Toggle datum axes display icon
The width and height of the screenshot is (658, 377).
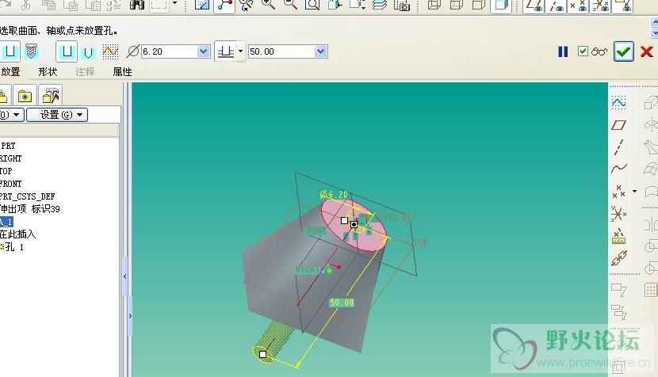tap(556, 6)
